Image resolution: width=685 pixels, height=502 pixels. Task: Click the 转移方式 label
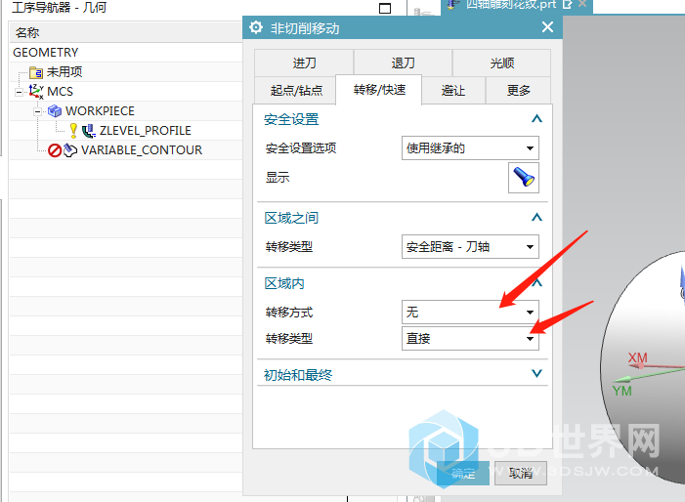(x=289, y=313)
